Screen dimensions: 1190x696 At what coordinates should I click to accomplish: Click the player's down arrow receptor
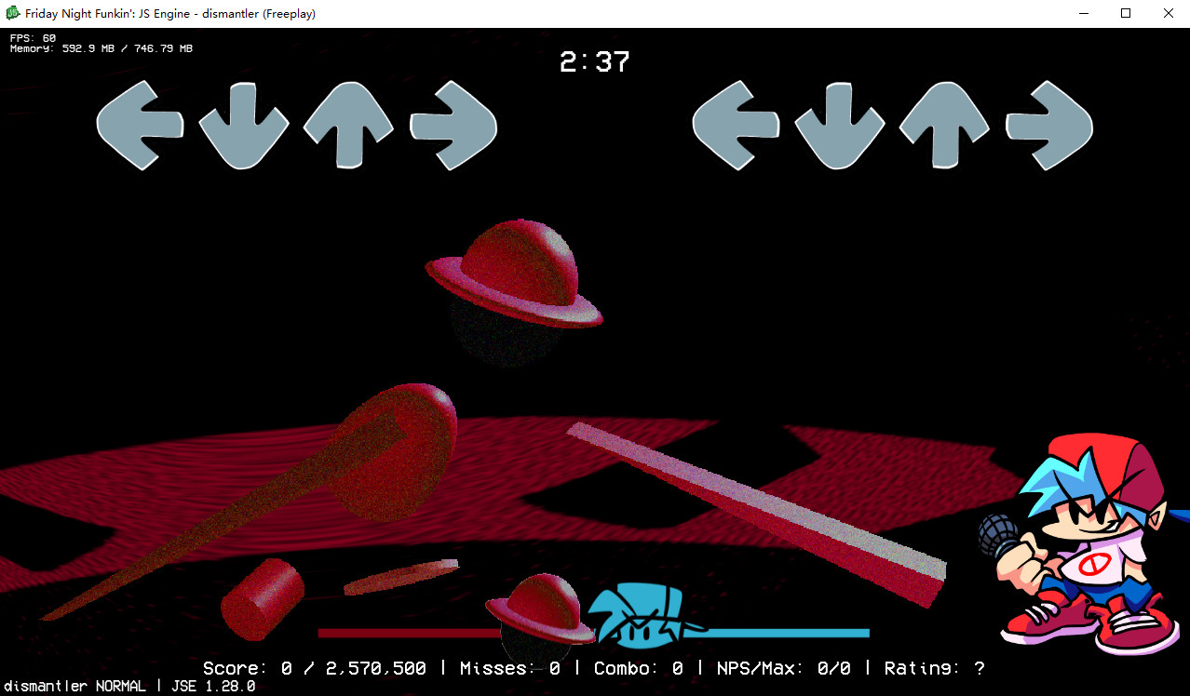[x=840, y=126]
